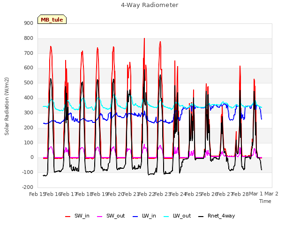Click the 400 y-axis label
Viewport: 300px width, 225px height.
(29, 98)
